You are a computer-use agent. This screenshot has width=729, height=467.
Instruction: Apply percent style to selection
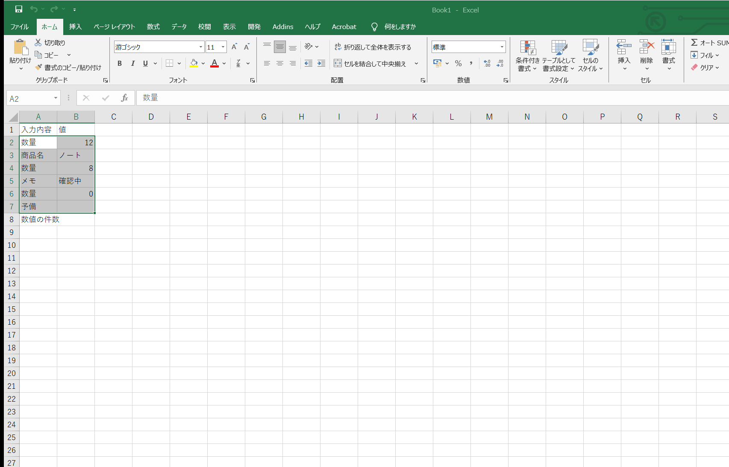click(x=459, y=63)
